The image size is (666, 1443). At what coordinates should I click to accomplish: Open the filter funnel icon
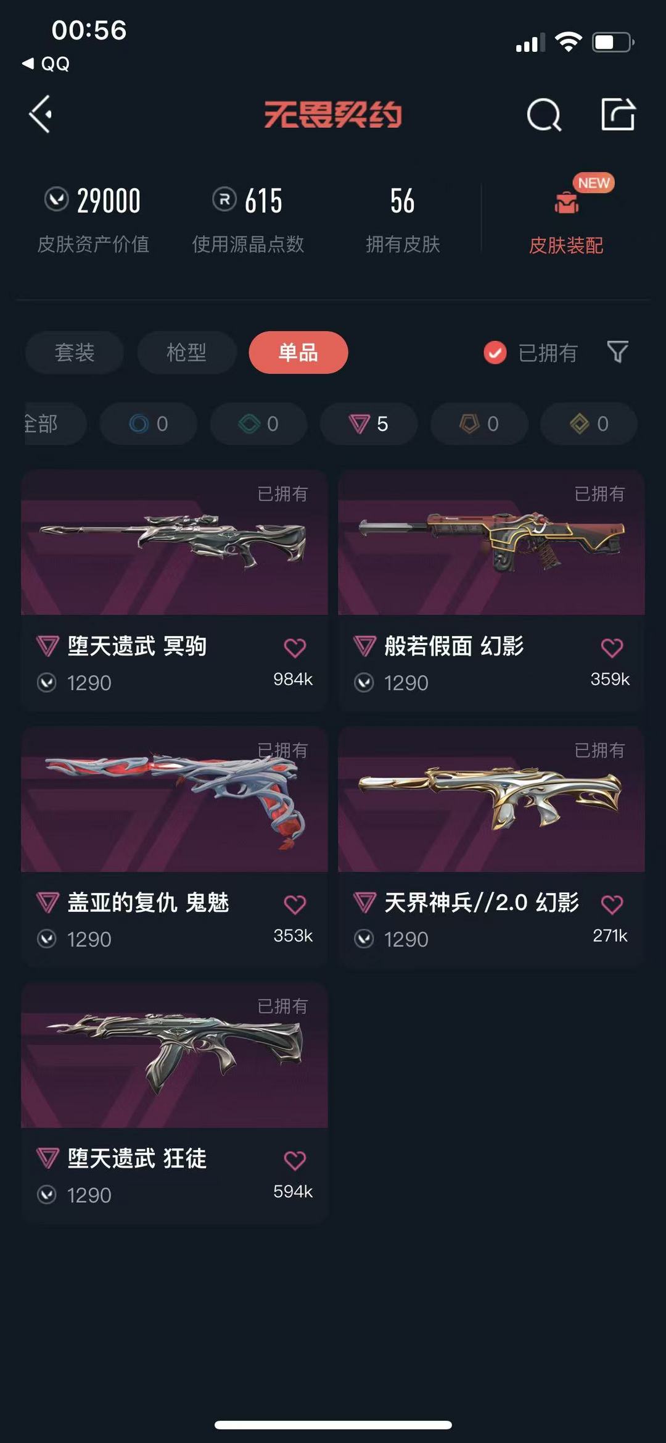coord(617,352)
